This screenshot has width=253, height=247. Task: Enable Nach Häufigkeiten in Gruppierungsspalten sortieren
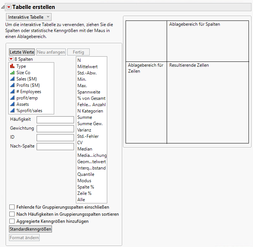click(x=12, y=214)
